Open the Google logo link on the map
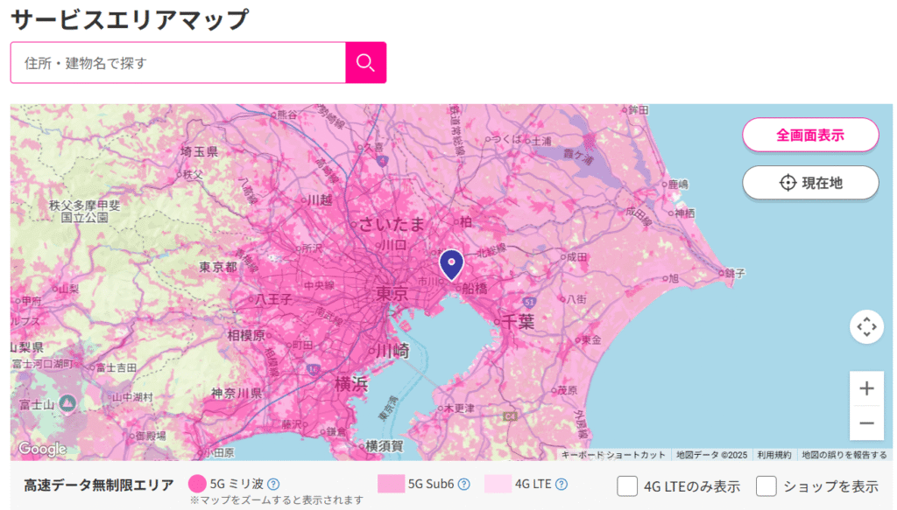Viewport: 897px width, 510px height. pos(42,449)
